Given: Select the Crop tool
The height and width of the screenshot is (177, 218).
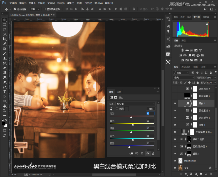Looking at the screenshot, I should point(4,39).
